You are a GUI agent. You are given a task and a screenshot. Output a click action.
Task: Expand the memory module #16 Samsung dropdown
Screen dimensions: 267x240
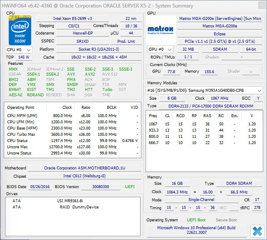204,91
